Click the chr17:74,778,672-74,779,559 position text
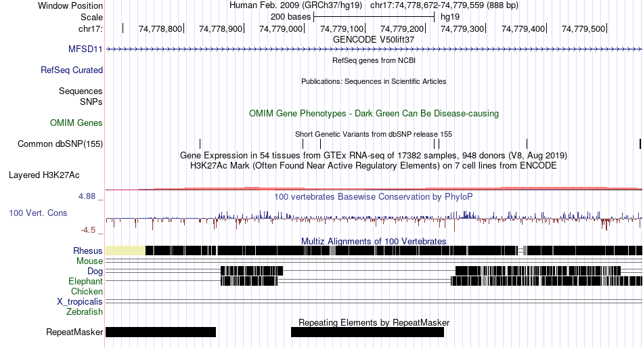643x348 pixels. (444, 5)
